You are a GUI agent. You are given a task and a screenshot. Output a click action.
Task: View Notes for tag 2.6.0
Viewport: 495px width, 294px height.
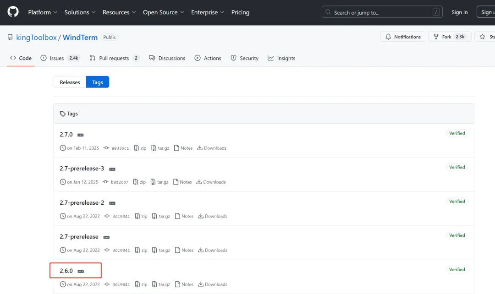tap(184, 284)
